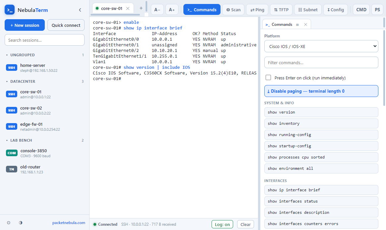Screen dimensions: 386x230
Task: Toggle theme with the half-circle icon
Action: [21, 223]
